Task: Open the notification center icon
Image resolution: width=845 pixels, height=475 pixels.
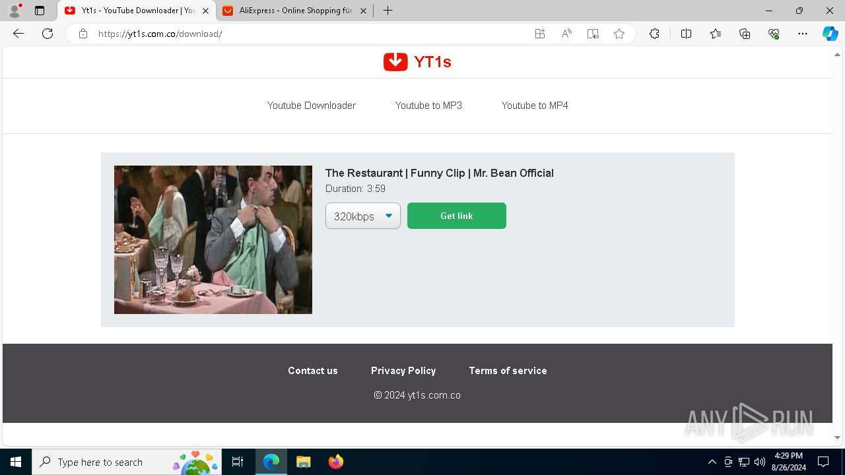Action: [823, 462]
